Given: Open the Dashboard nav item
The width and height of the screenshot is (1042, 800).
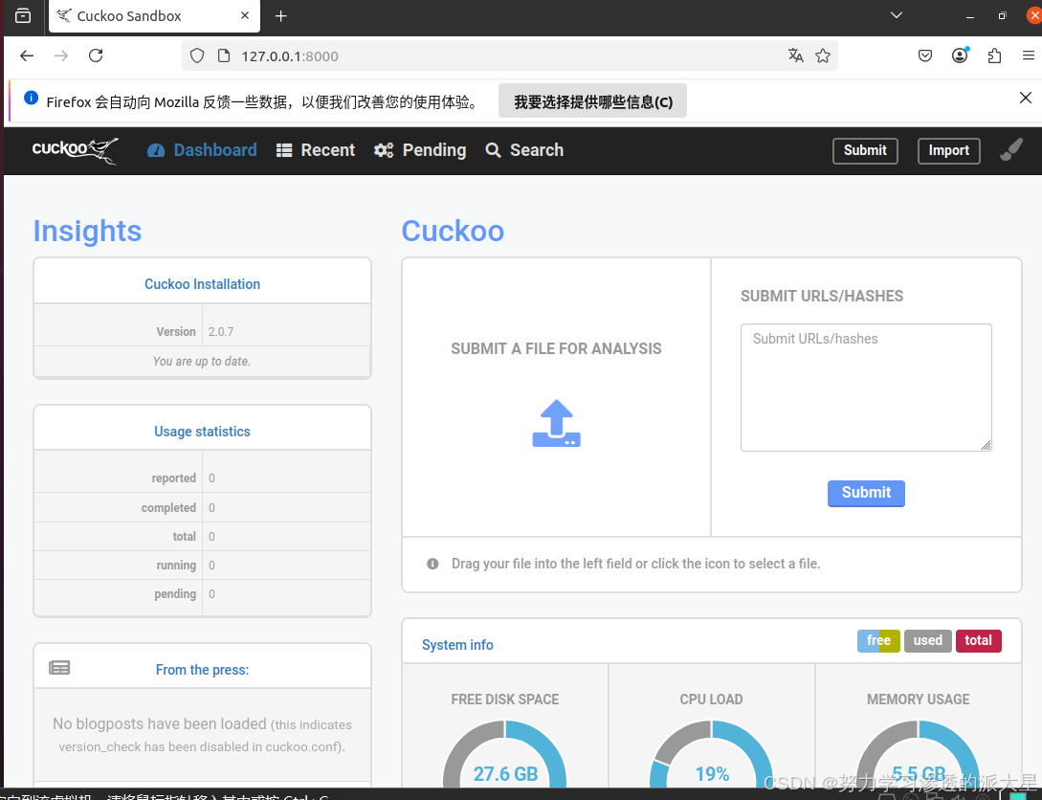Looking at the screenshot, I should click(x=202, y=150).
